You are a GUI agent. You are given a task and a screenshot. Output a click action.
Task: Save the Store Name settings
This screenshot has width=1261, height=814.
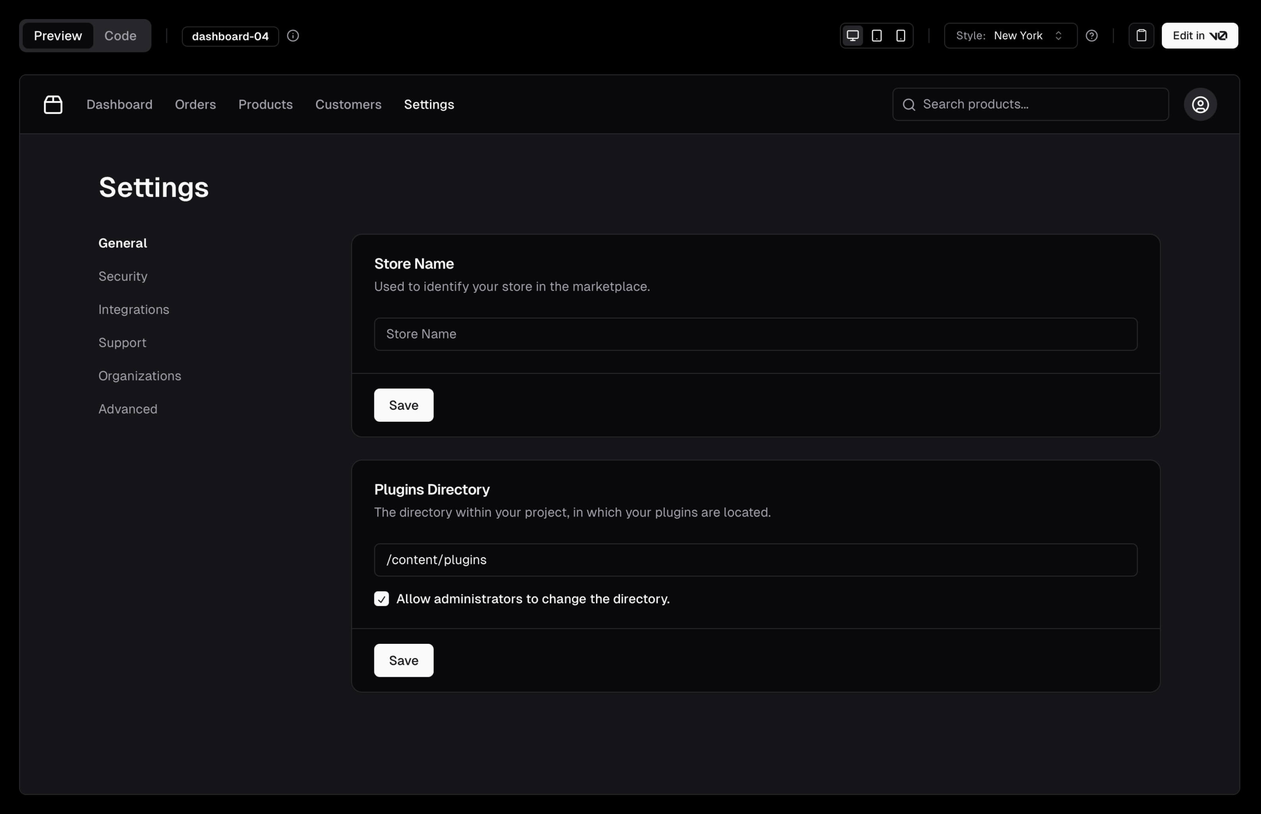coord(403,405)
